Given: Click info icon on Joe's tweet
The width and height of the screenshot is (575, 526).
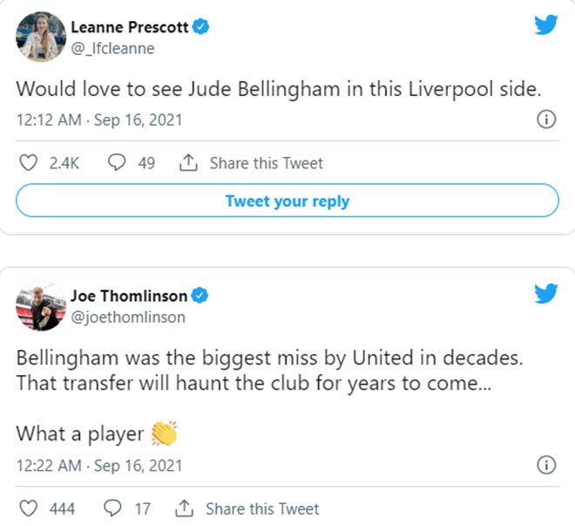Looking at the screenshot, I should [x=546, y=464].
